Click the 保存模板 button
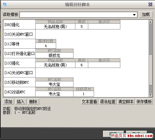The width and height of the screenshot is (155, 140). (144, 102)
